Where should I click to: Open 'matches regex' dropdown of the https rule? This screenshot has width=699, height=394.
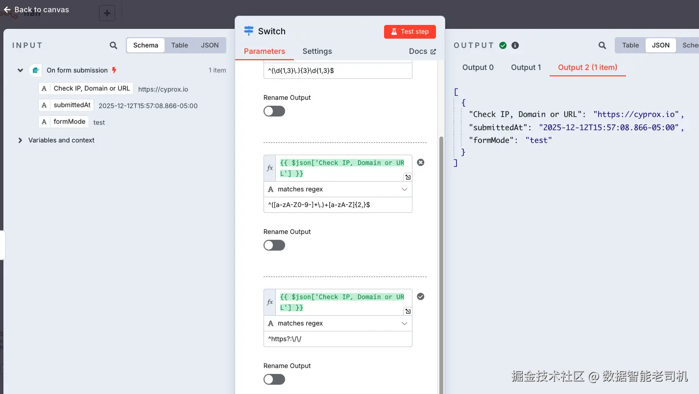click(x=338, y=324)
